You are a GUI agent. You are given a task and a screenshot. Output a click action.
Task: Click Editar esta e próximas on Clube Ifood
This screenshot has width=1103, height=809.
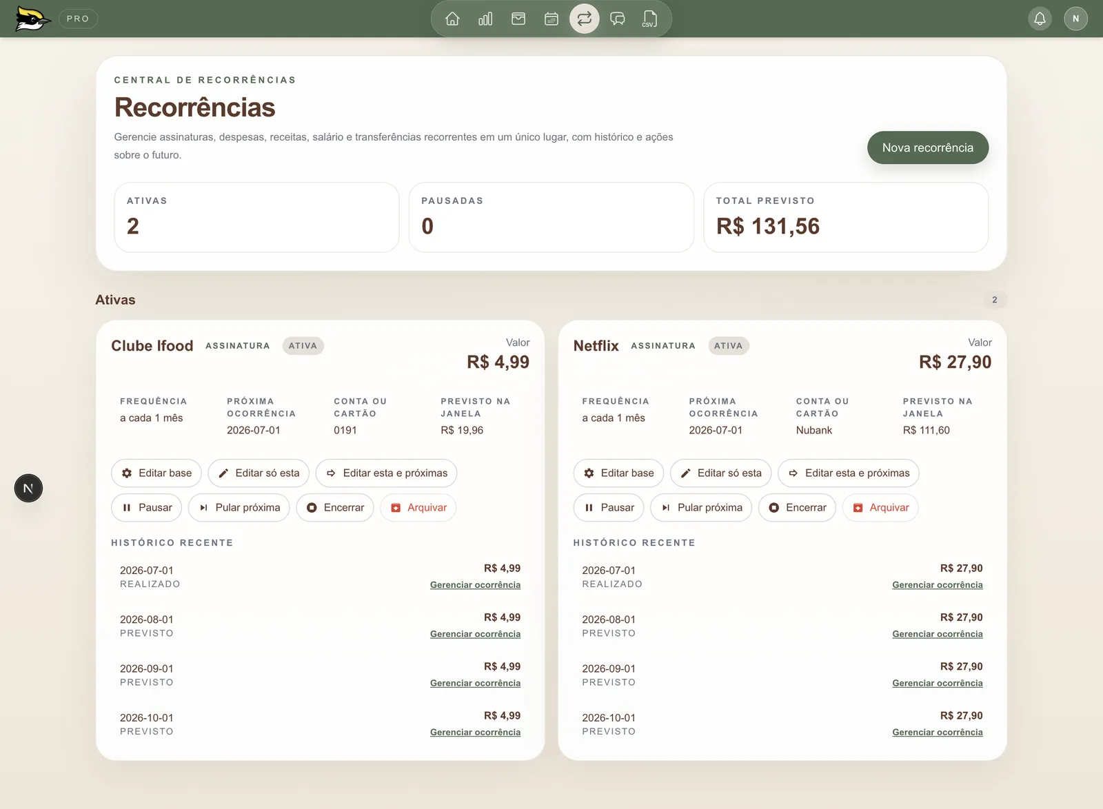pos(387,473)
